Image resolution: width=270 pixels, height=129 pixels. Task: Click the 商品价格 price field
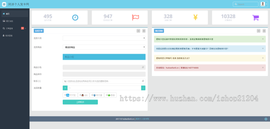(x=104, y=67)
